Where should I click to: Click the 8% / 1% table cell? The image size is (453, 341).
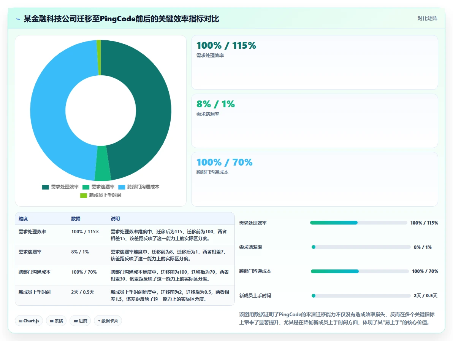point(80,252)
